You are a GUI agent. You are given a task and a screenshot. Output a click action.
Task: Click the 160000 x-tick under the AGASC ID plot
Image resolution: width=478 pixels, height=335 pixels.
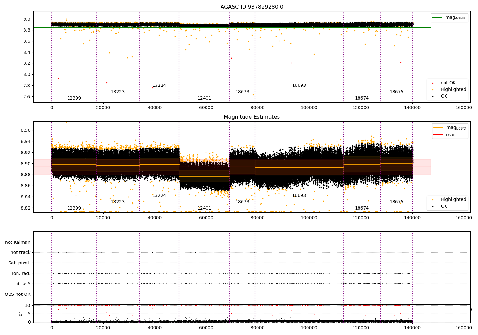(x=464, y=108)
